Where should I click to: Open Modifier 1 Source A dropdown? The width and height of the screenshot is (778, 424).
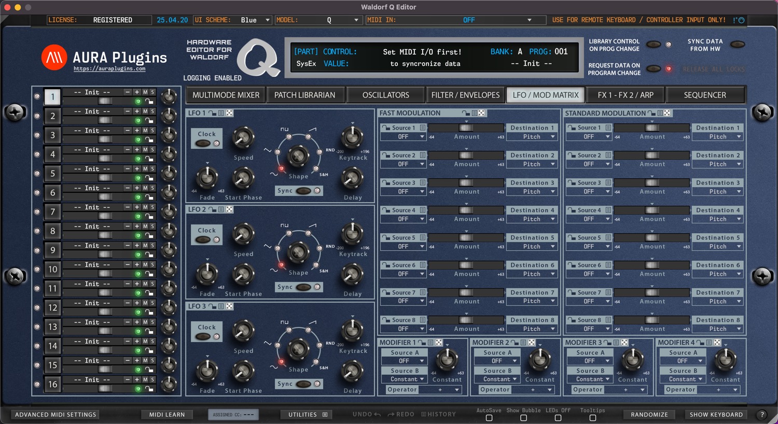pyautogui.click(x=405, y=361)
